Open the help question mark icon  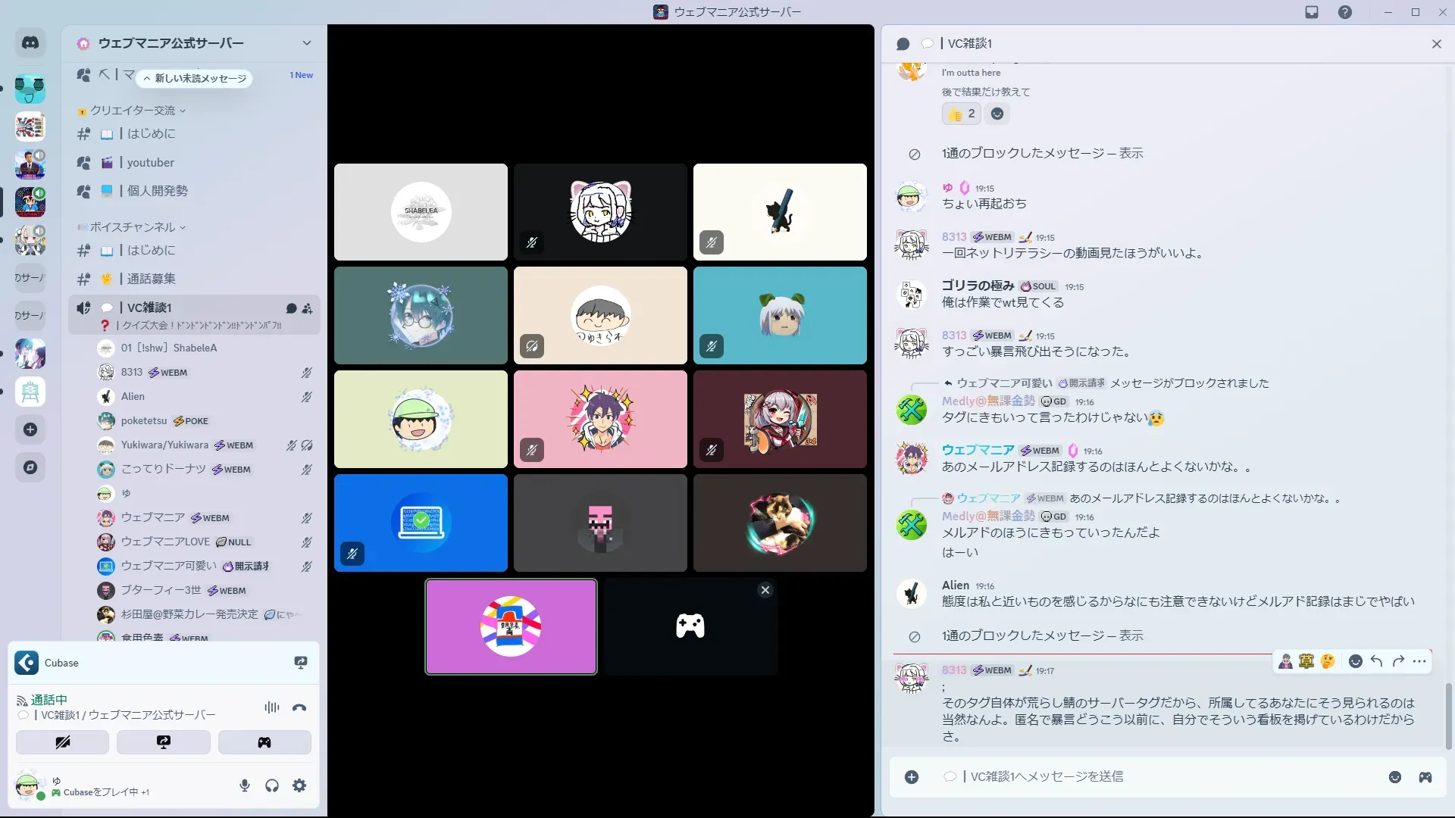(x=1344, y=12)
